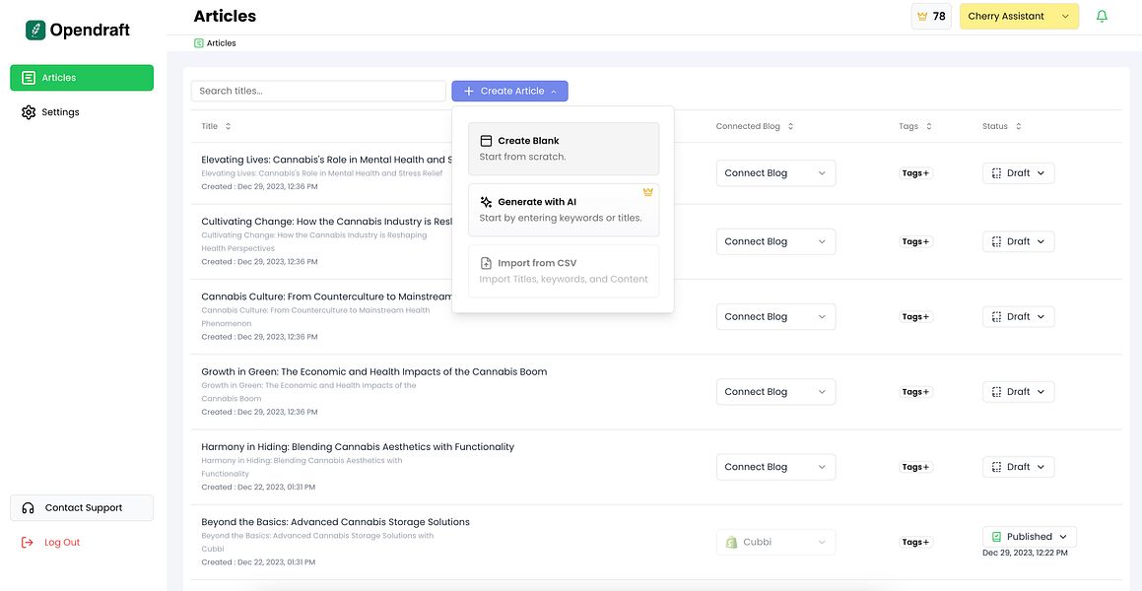Click the Log Out arrow icon

[x=28, y=543]
